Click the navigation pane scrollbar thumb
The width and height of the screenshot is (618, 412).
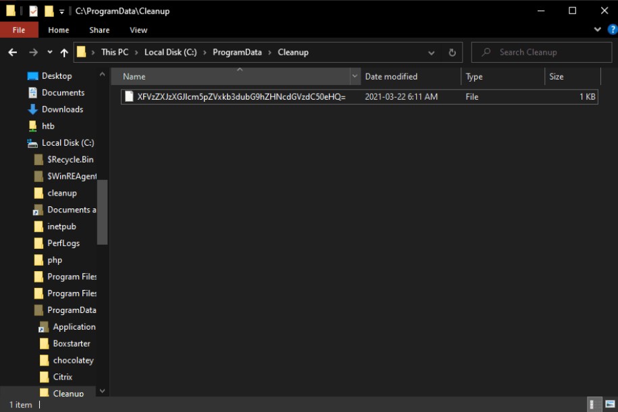[x=102, y=212]
